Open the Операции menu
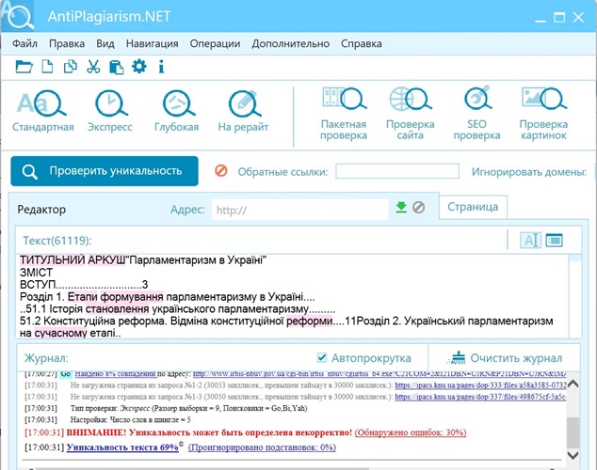Image resolution: width=597 pixels, height=470 pixels. pyautogui.click(x=215, y=43)
